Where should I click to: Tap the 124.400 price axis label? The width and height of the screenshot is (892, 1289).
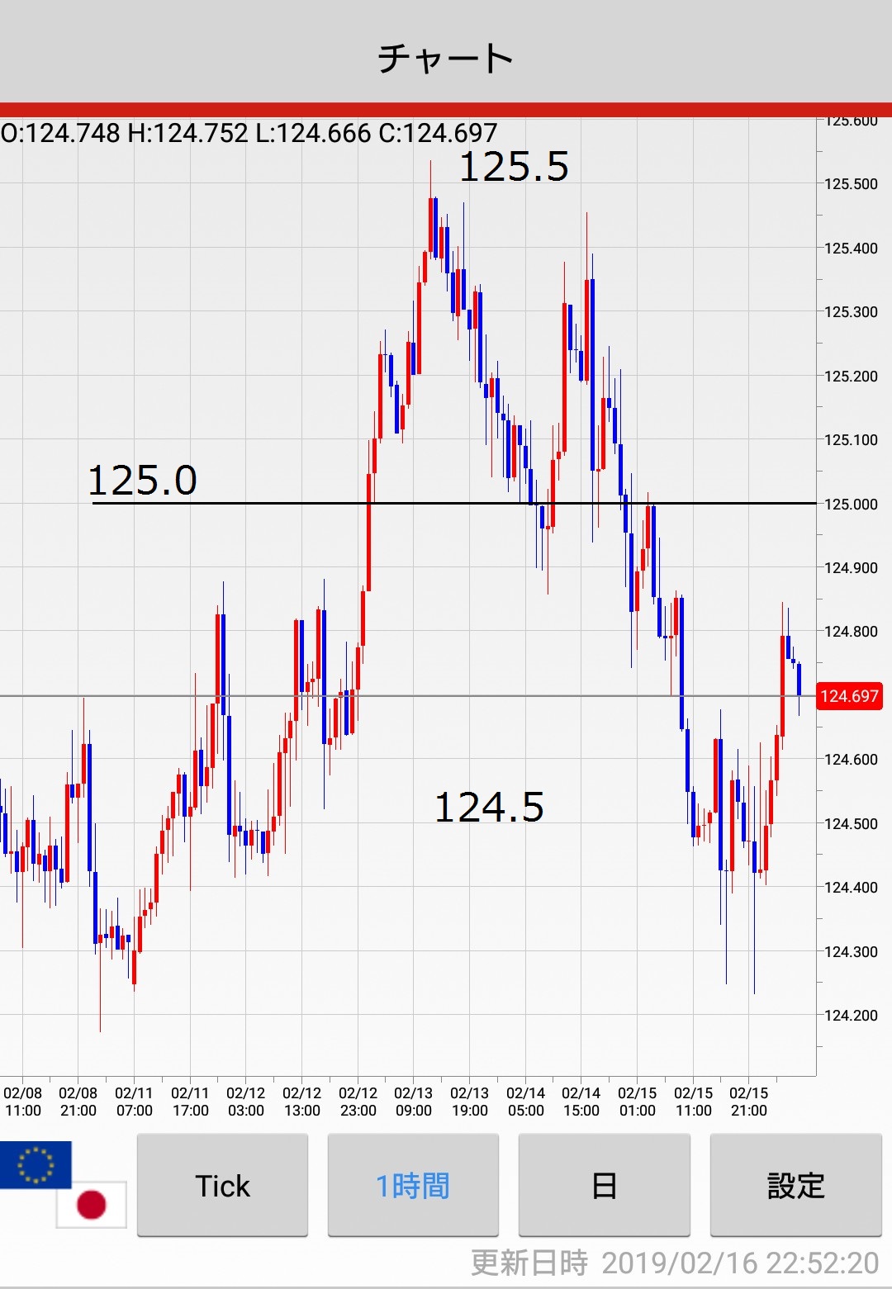point(851,887)
